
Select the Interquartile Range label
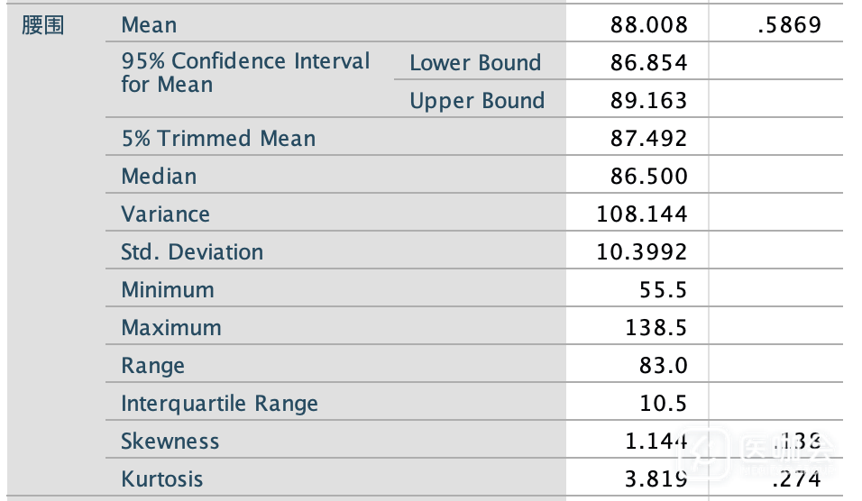point(219,404)
